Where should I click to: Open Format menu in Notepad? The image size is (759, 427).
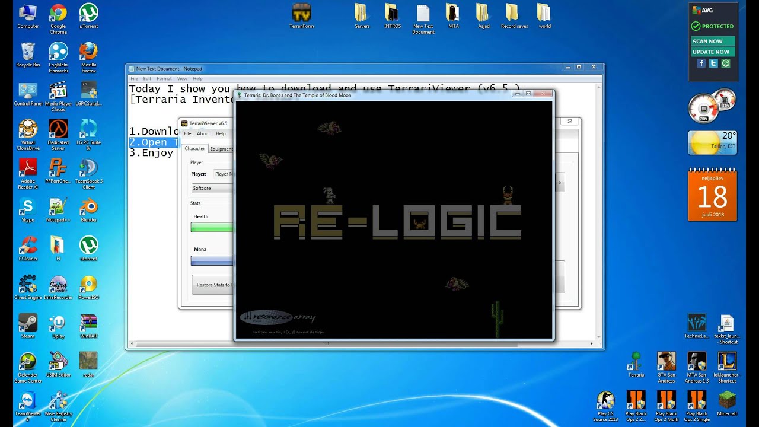pos(164,78)
